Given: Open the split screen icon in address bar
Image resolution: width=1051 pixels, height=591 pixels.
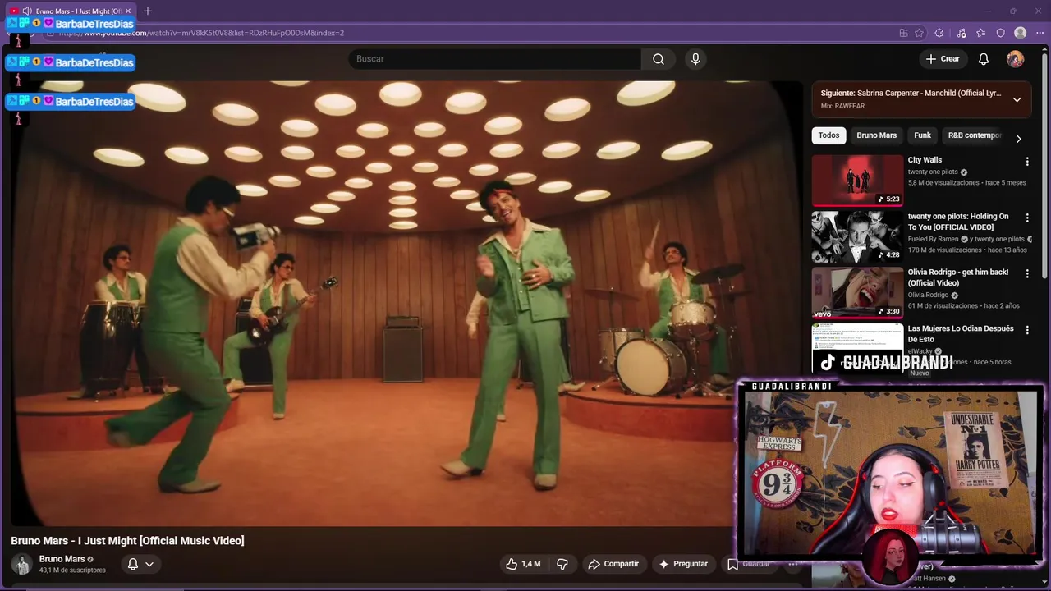Looking at the screenshot, I should coord(903,33).
